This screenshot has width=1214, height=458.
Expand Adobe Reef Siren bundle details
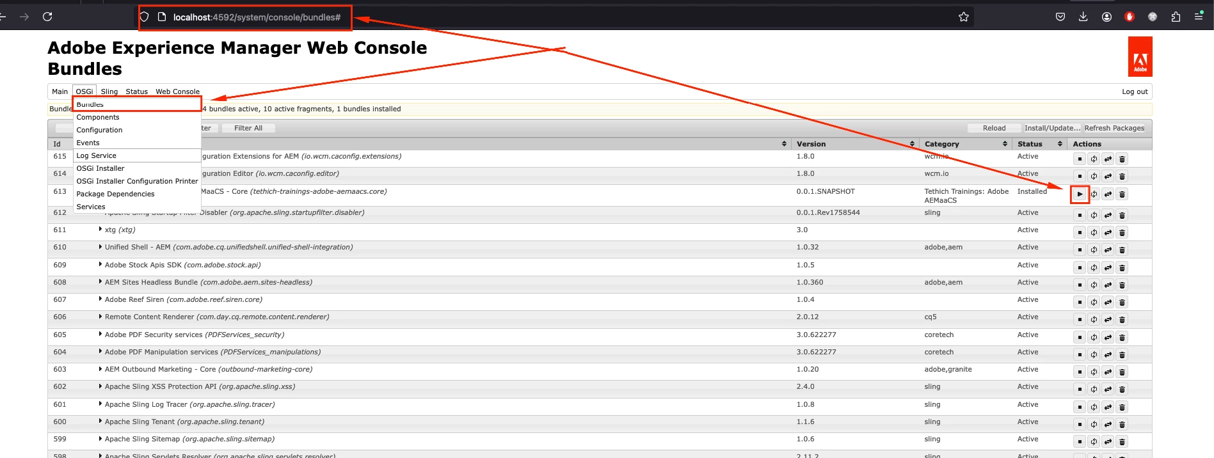pyautogui.click(x=100, y=299)
